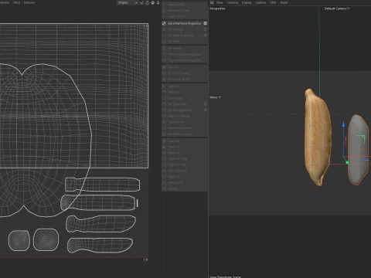Click the Default Camera label

335,8
